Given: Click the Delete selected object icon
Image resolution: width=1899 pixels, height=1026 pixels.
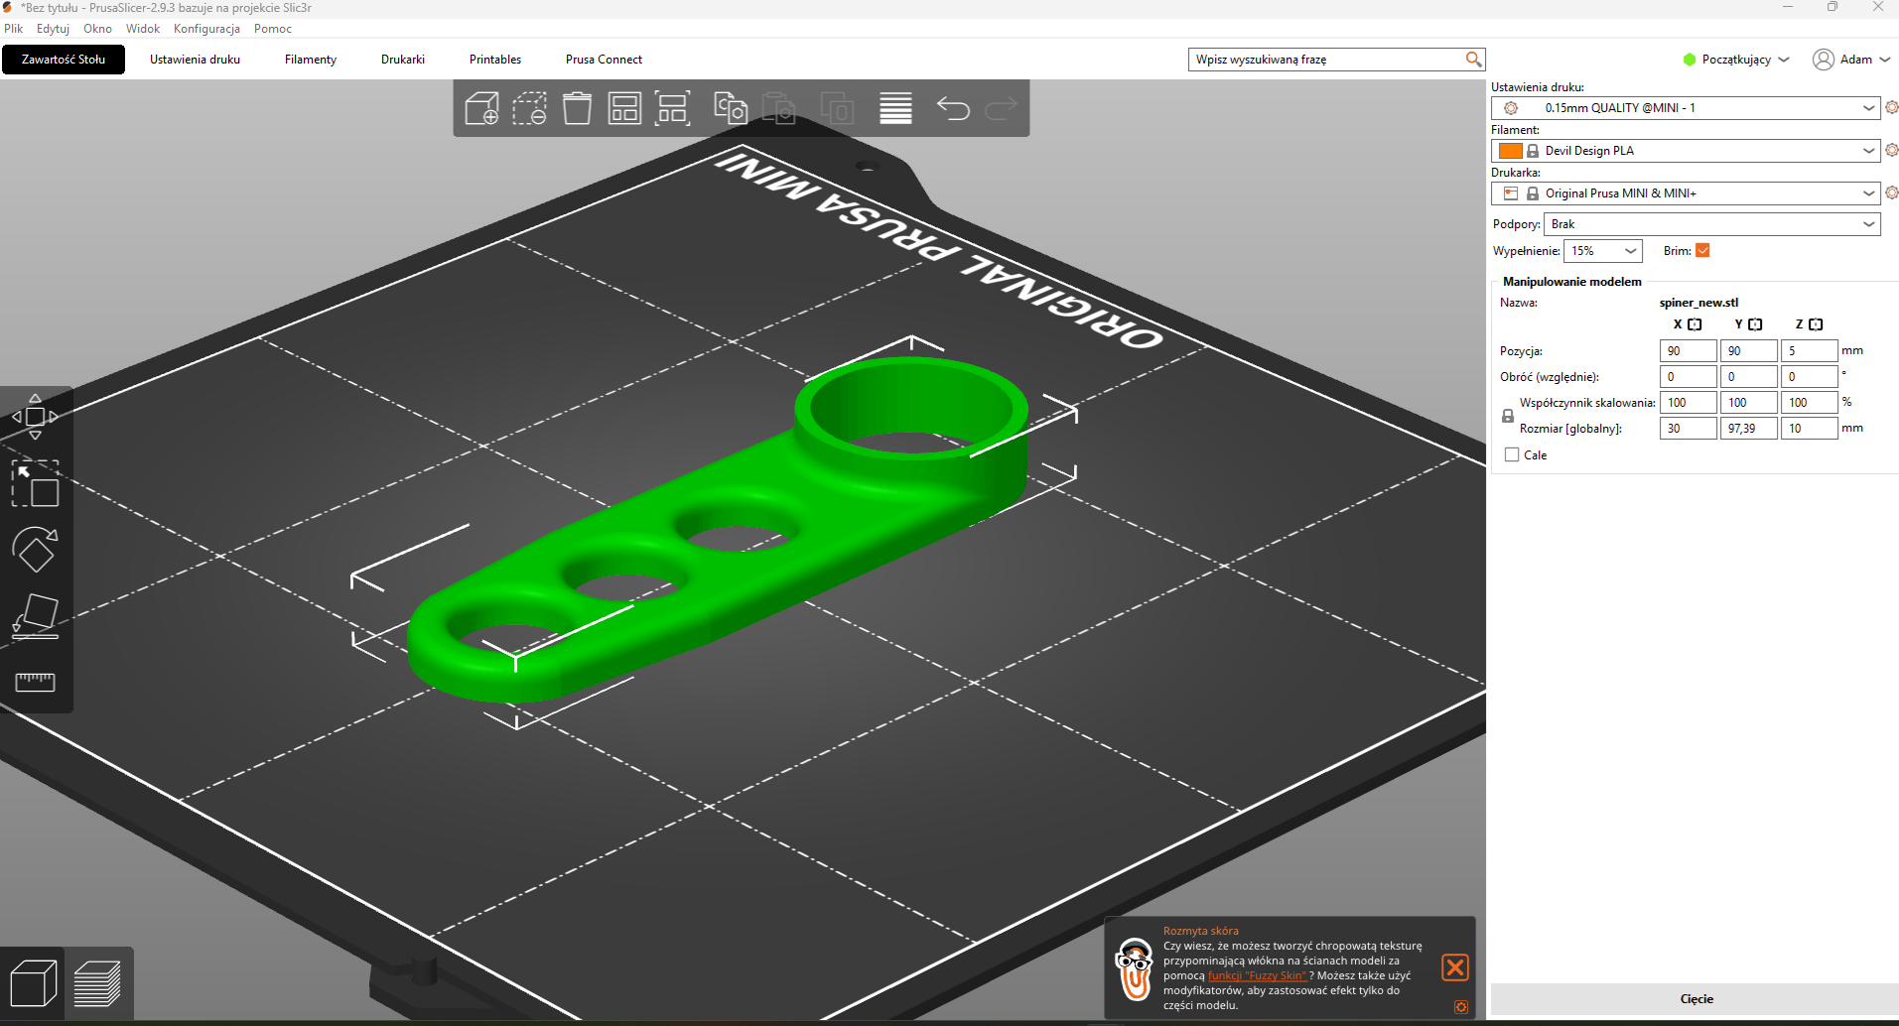Looking at the screenshot, I should point(529,108).
